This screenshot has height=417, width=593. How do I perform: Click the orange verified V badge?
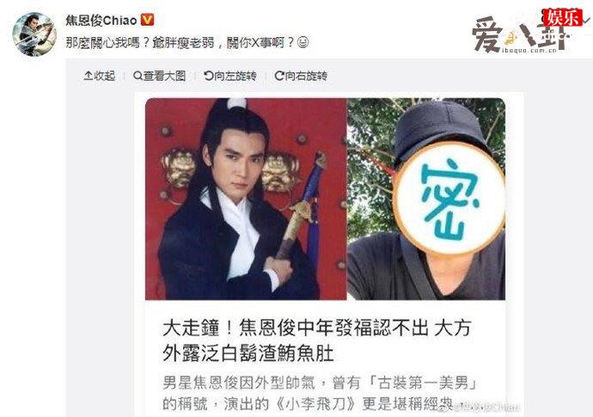click(x=147, y=20)
